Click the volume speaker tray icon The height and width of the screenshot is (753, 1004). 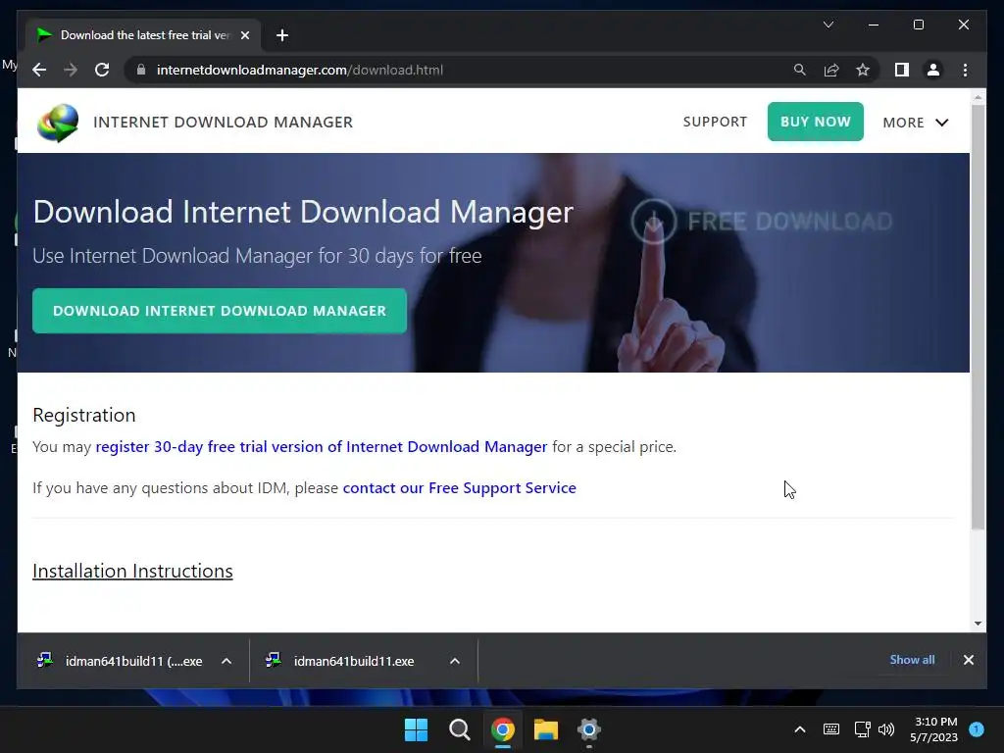886,729
